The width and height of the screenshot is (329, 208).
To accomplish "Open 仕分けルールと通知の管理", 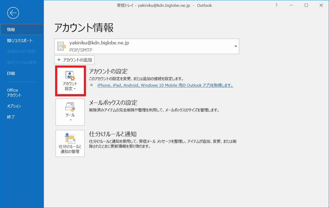I will point(70,143).
